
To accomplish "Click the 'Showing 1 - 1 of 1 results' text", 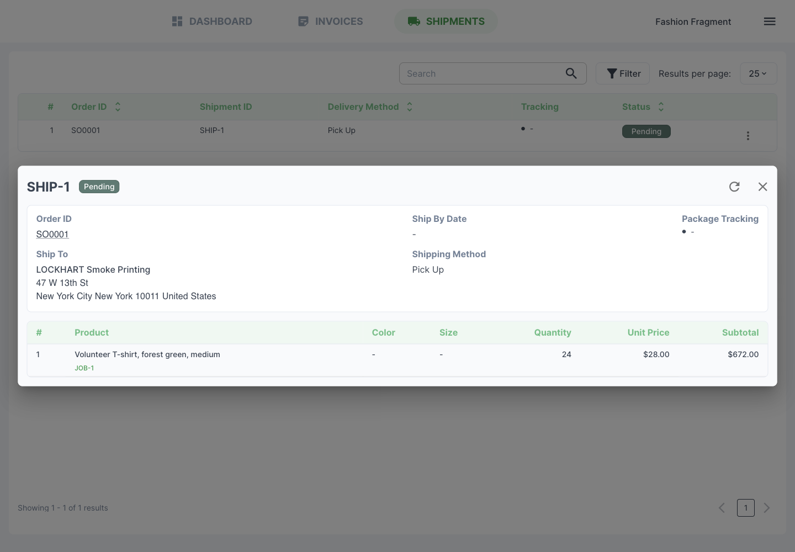I will click(63, 508).
